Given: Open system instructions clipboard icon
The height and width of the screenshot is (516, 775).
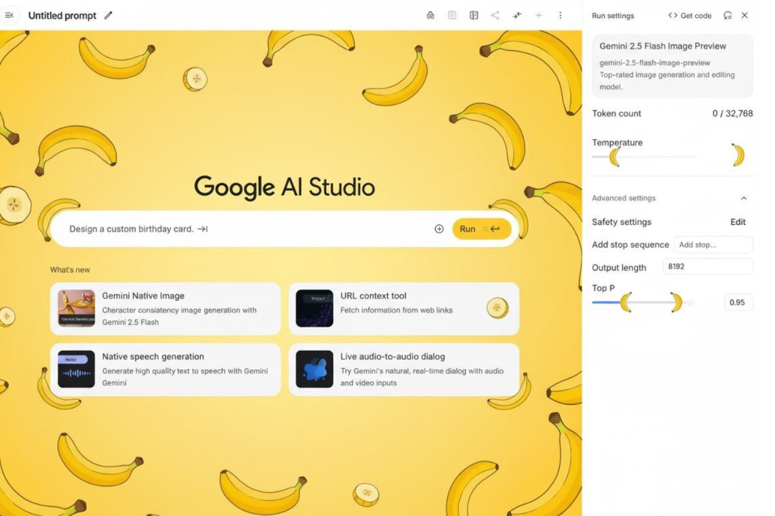Looking at the screenshot, I should click(452, 15).
